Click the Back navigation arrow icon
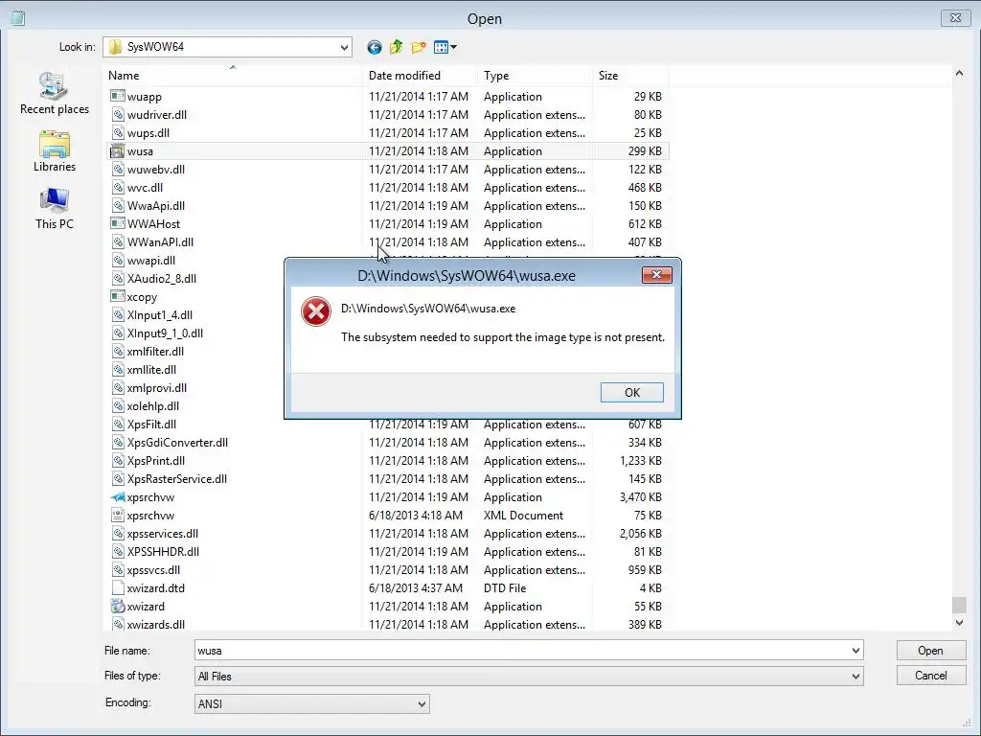 click(x=375, y=47)
